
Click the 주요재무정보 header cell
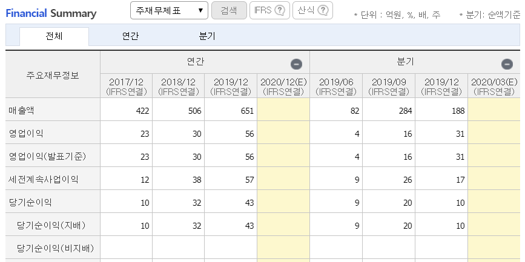[x=53, y=75]
